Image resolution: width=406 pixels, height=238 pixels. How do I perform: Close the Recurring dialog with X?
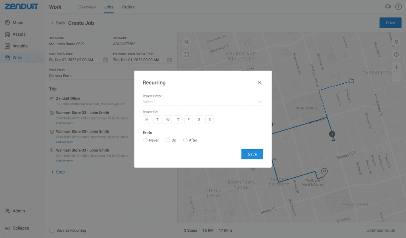pyautogui.click(x=260, y=83)
